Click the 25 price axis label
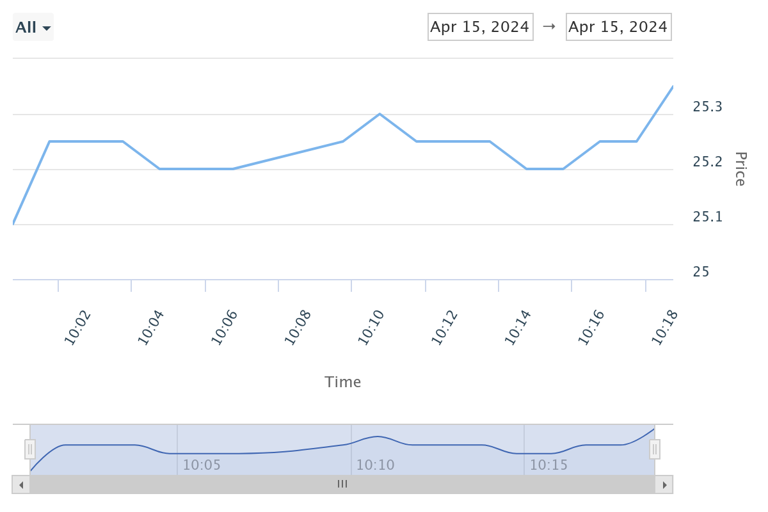The image size is (768, 512). tap(701, 272)
